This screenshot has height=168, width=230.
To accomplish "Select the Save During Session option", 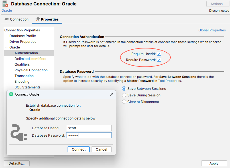I will [x=124, y=95].
